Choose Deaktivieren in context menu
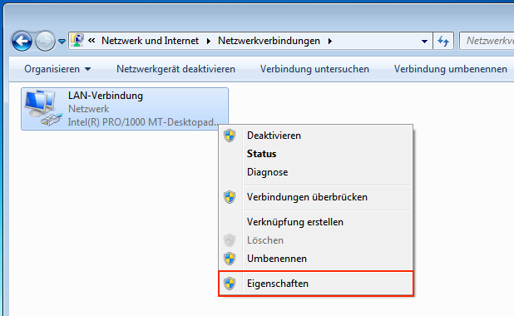 point(316,136)
